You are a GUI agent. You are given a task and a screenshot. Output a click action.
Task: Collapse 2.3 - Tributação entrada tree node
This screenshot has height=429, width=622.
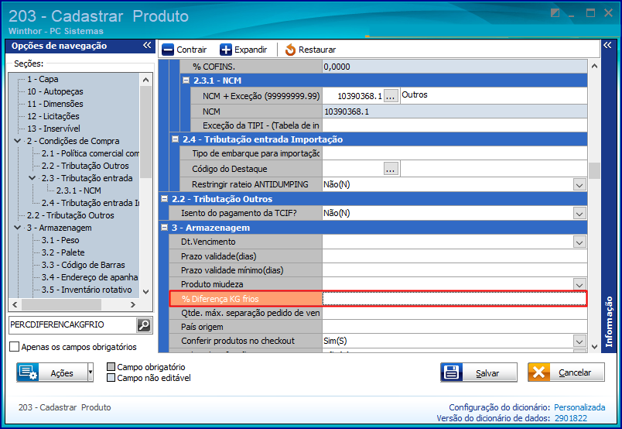tap(32, 178)
